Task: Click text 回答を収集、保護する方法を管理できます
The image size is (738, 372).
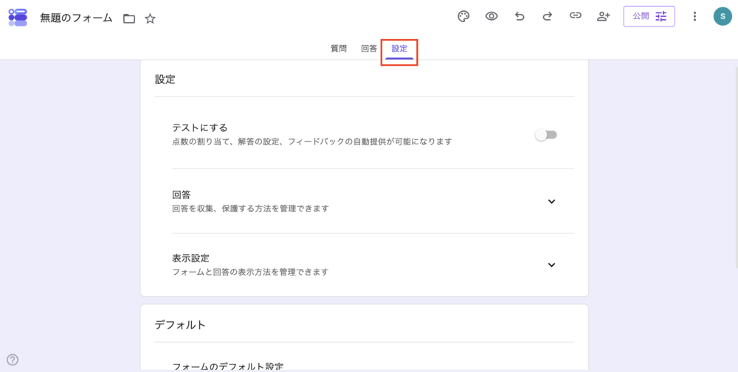Action: 250,208
